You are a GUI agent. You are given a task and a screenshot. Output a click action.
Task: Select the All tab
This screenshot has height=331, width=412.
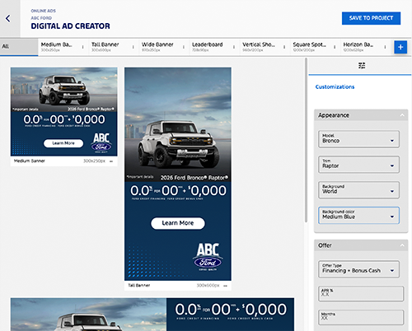click(19, 47)
